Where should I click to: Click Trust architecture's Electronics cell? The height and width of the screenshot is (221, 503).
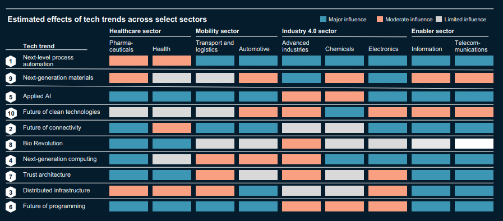(x=387, y=175)
